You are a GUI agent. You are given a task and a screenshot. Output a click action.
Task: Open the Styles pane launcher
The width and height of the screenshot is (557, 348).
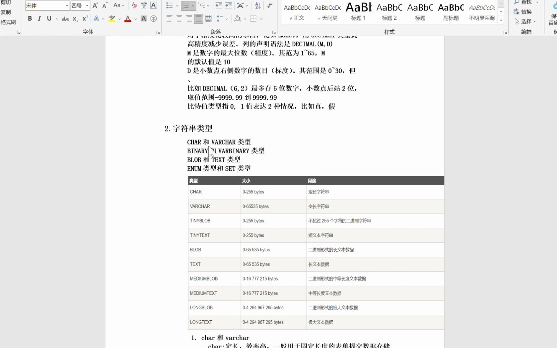(505, 32)
